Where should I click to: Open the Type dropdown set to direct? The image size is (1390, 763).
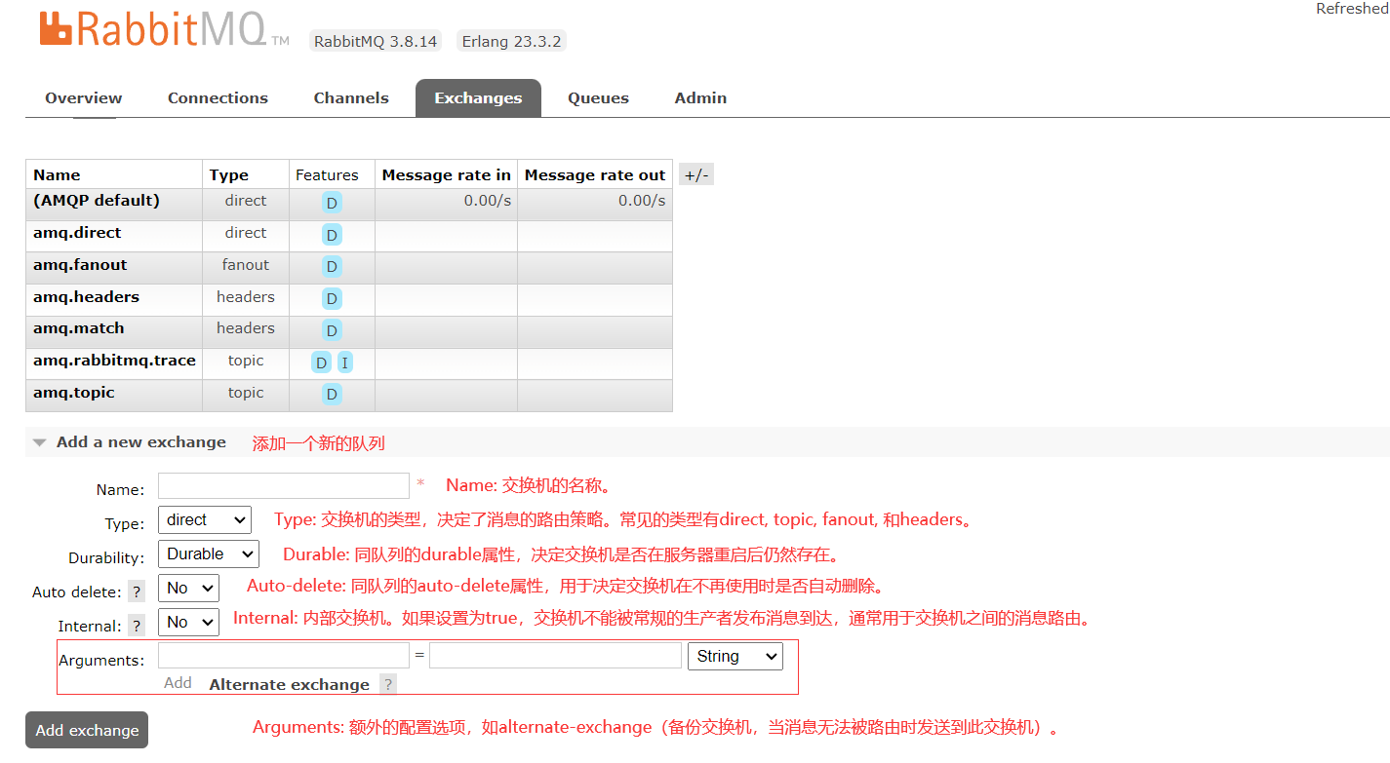pos(205,520)
